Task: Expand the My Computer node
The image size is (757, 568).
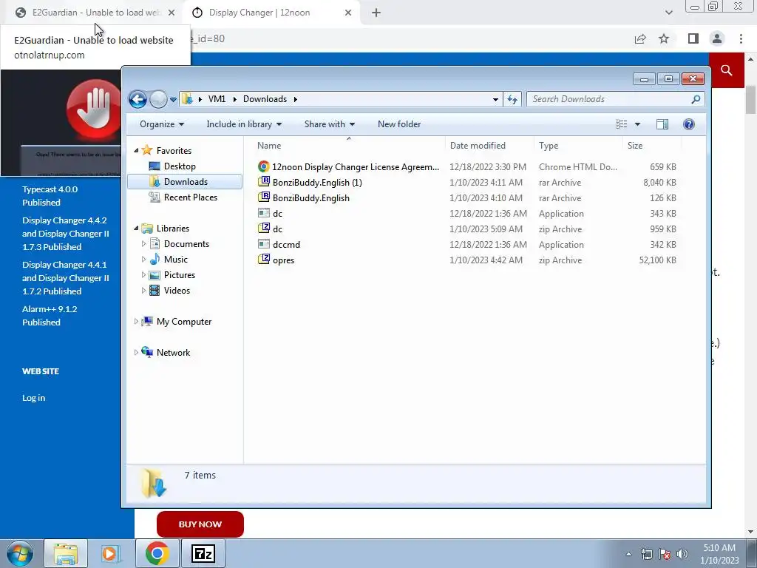Action: [x=136, y=321]
